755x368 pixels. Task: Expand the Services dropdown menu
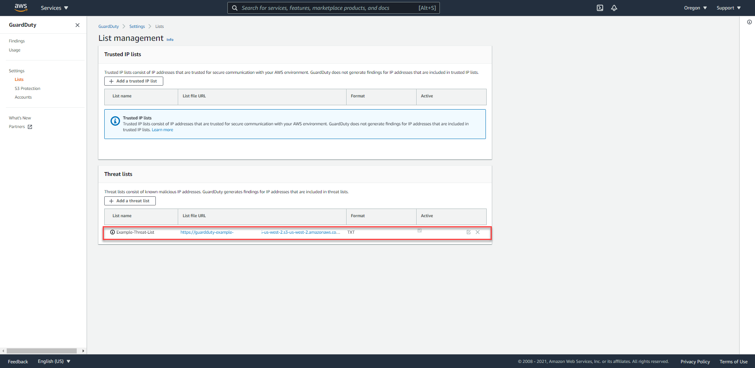pos(54,8)
